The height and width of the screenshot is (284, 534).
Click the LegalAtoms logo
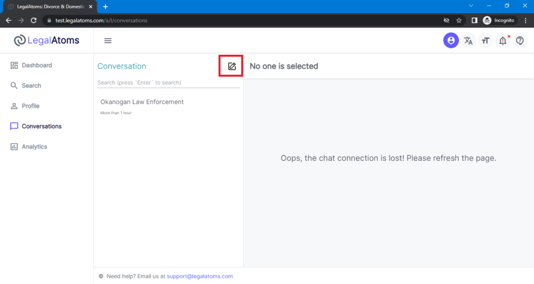(46, 40)
